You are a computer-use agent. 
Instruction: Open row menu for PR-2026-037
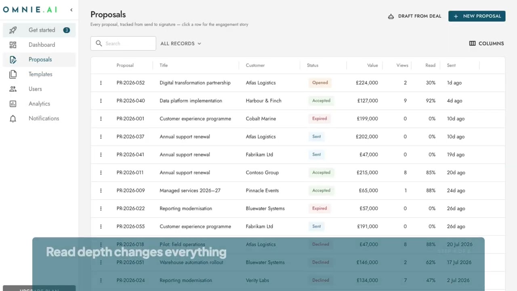pos(101,137)
